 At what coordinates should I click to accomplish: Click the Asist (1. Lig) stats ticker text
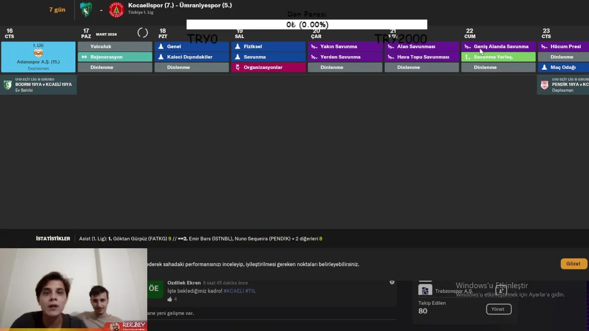[201, 239]
